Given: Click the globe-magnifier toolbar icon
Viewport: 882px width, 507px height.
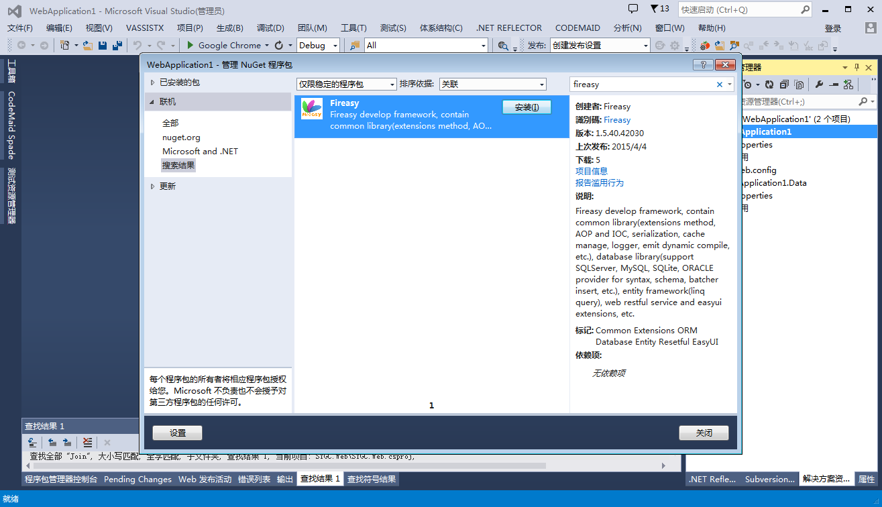Looking at the screenshot, I should coord(503,45).
